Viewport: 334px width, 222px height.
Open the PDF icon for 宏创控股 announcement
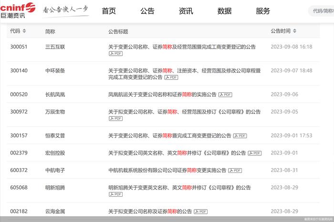[255, 153]
